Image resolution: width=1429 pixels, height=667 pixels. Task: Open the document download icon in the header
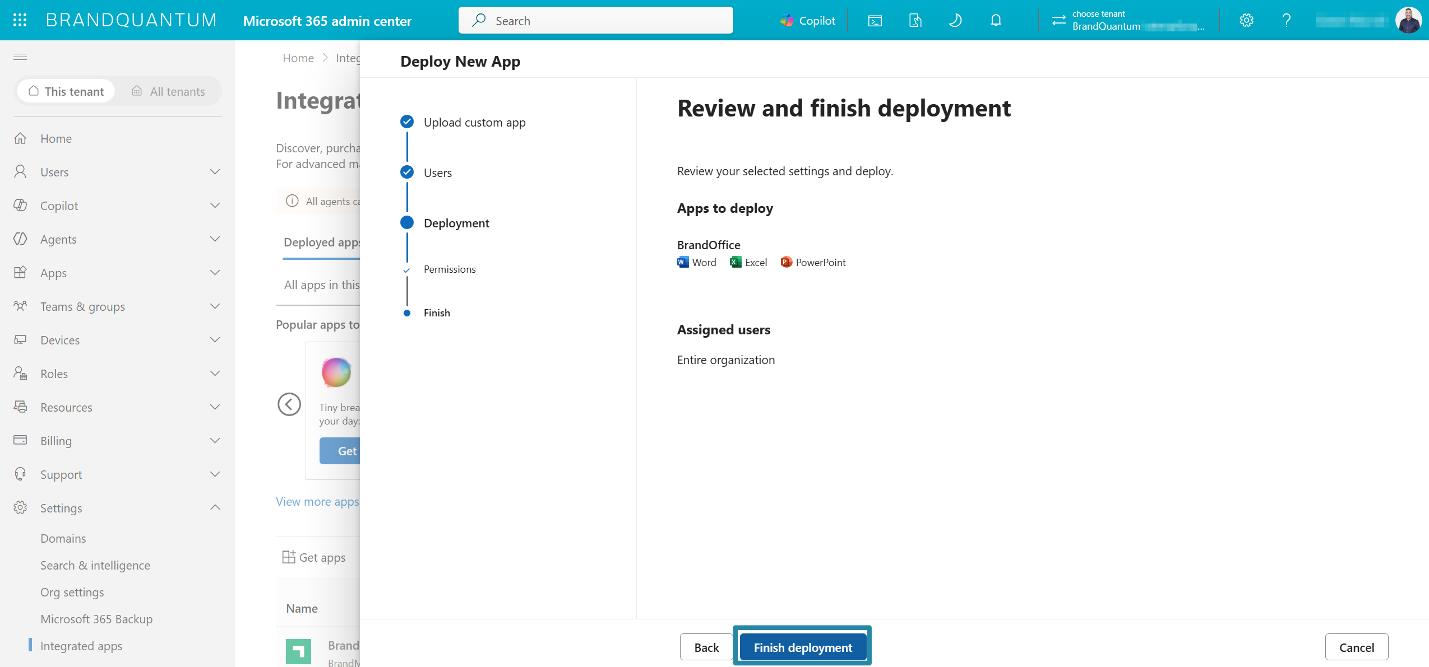pos(915,21)
